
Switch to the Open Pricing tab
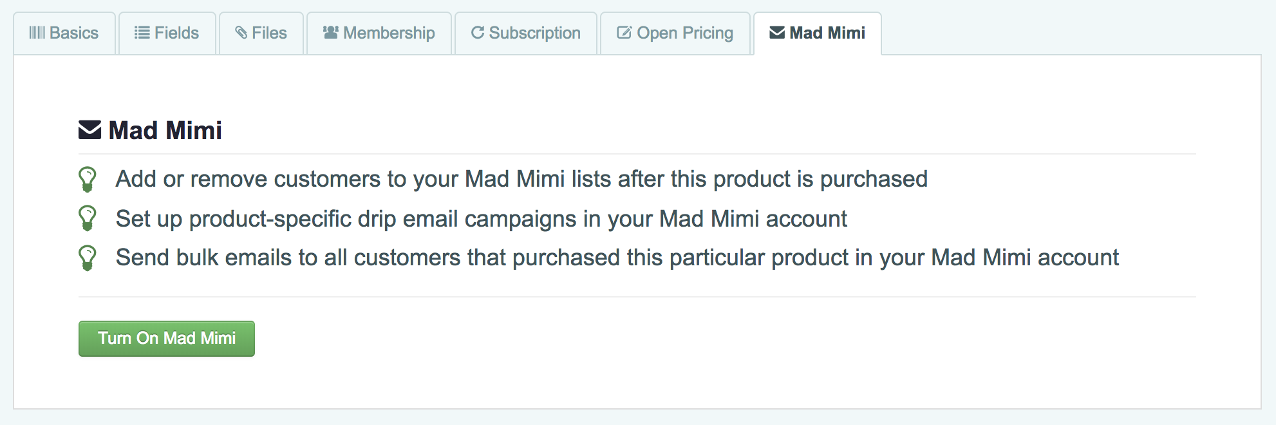(x=675, y=33)
